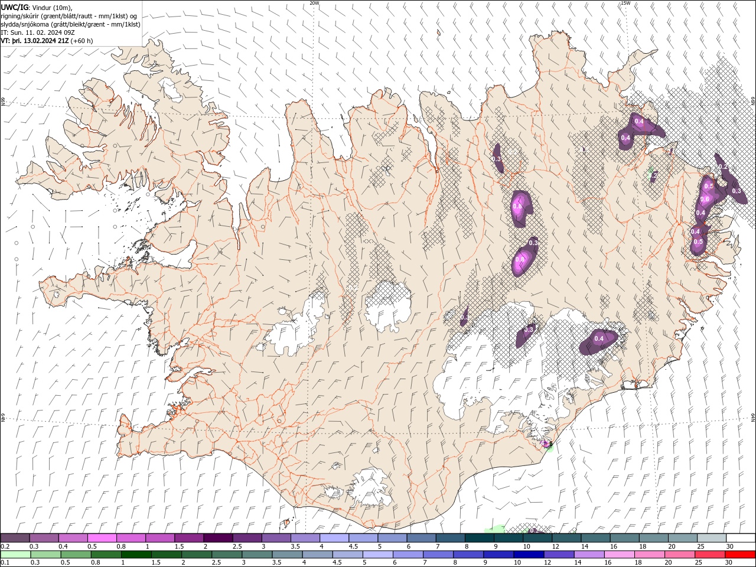
Task: Click the '4.5' label under the upper legend
Action: pos(353,547)
